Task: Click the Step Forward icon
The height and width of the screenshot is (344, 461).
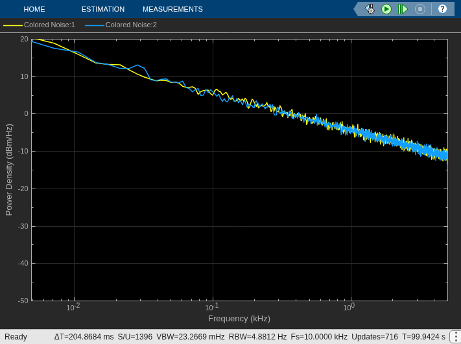Action: click(x=403, y=9)
